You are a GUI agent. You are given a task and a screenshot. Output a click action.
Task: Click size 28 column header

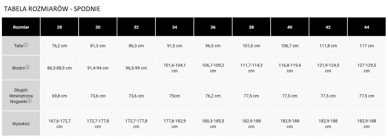59,27
